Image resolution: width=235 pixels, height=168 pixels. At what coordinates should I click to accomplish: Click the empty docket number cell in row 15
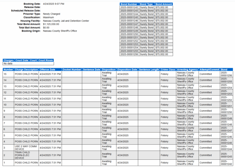tap(72, 74)
